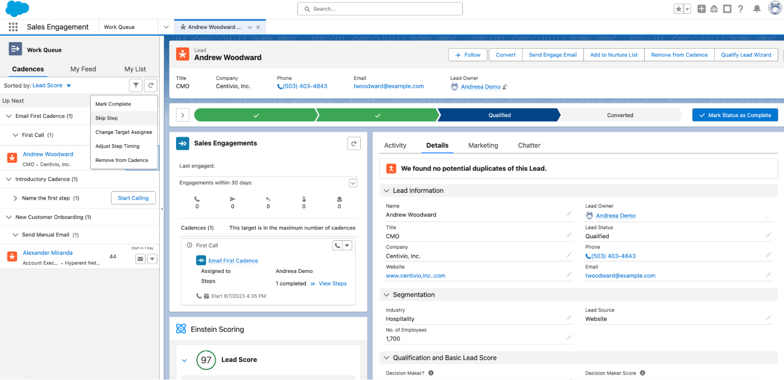The image size is (784, 380).
Task: Click Mark Status as Complete button
Action: 735,115
